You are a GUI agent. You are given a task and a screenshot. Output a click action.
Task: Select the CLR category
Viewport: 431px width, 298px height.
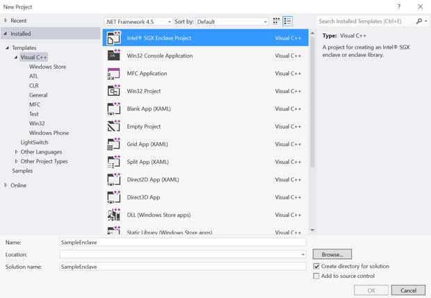point(34,85)
